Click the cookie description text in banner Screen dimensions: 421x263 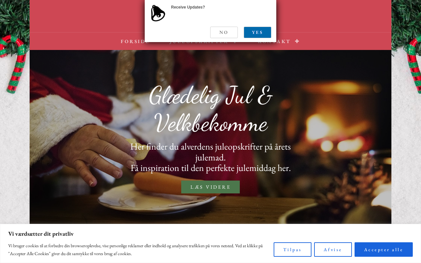coord(136,250)
